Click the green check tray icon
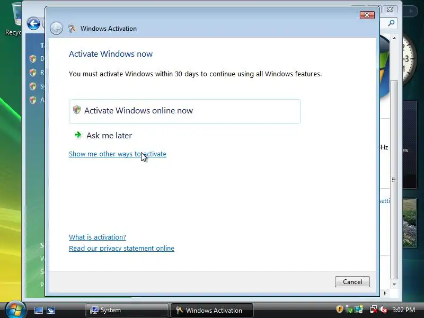This screenshot has height=318, width=424. [349, 310]
